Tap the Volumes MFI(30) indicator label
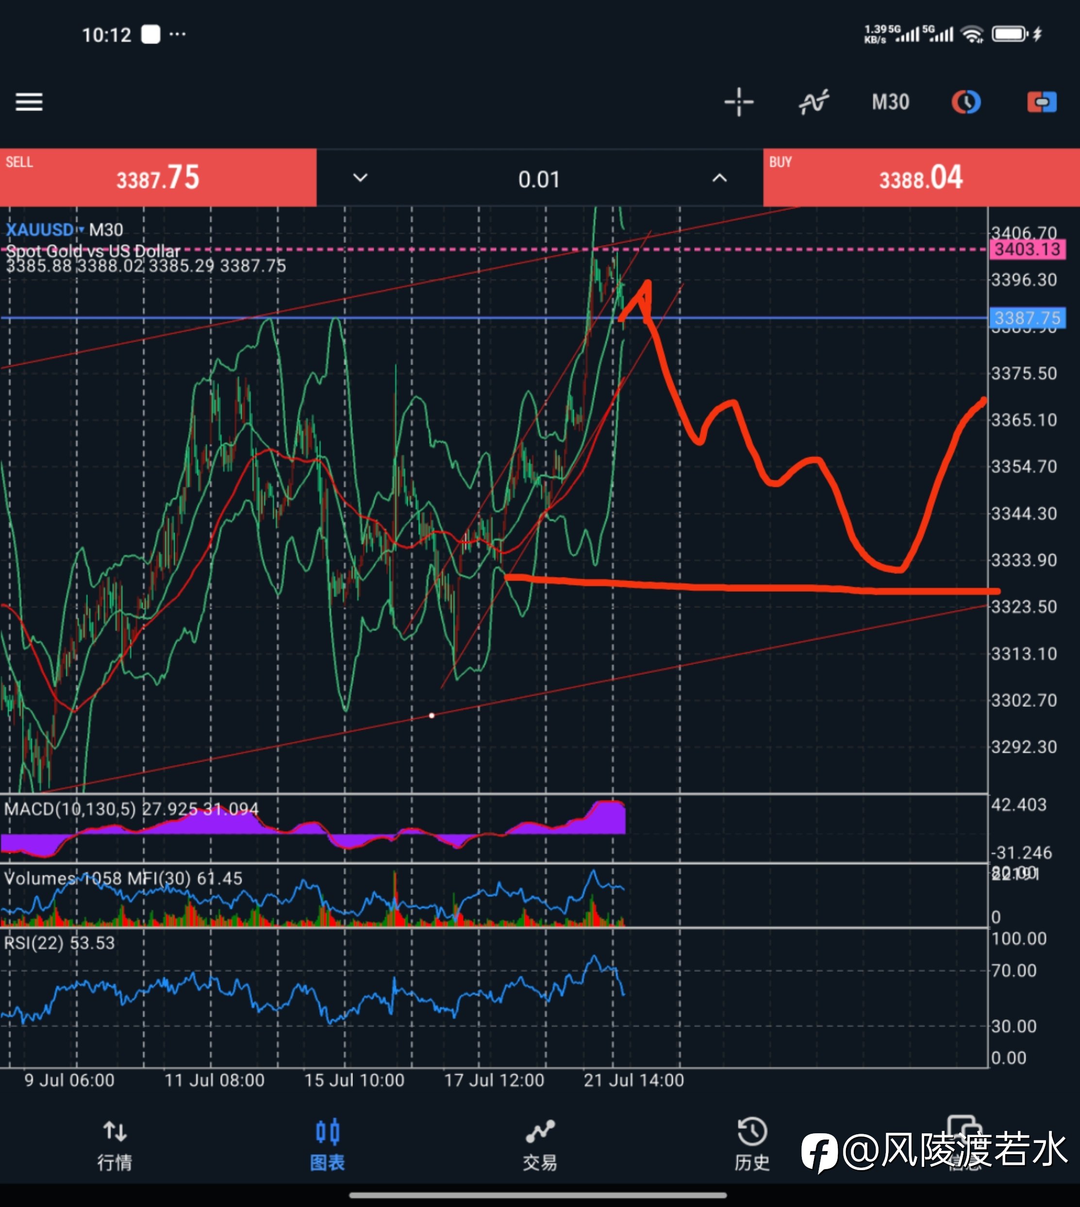 tap(123, 879)
